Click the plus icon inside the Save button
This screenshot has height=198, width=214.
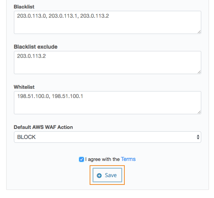[99, 176]
